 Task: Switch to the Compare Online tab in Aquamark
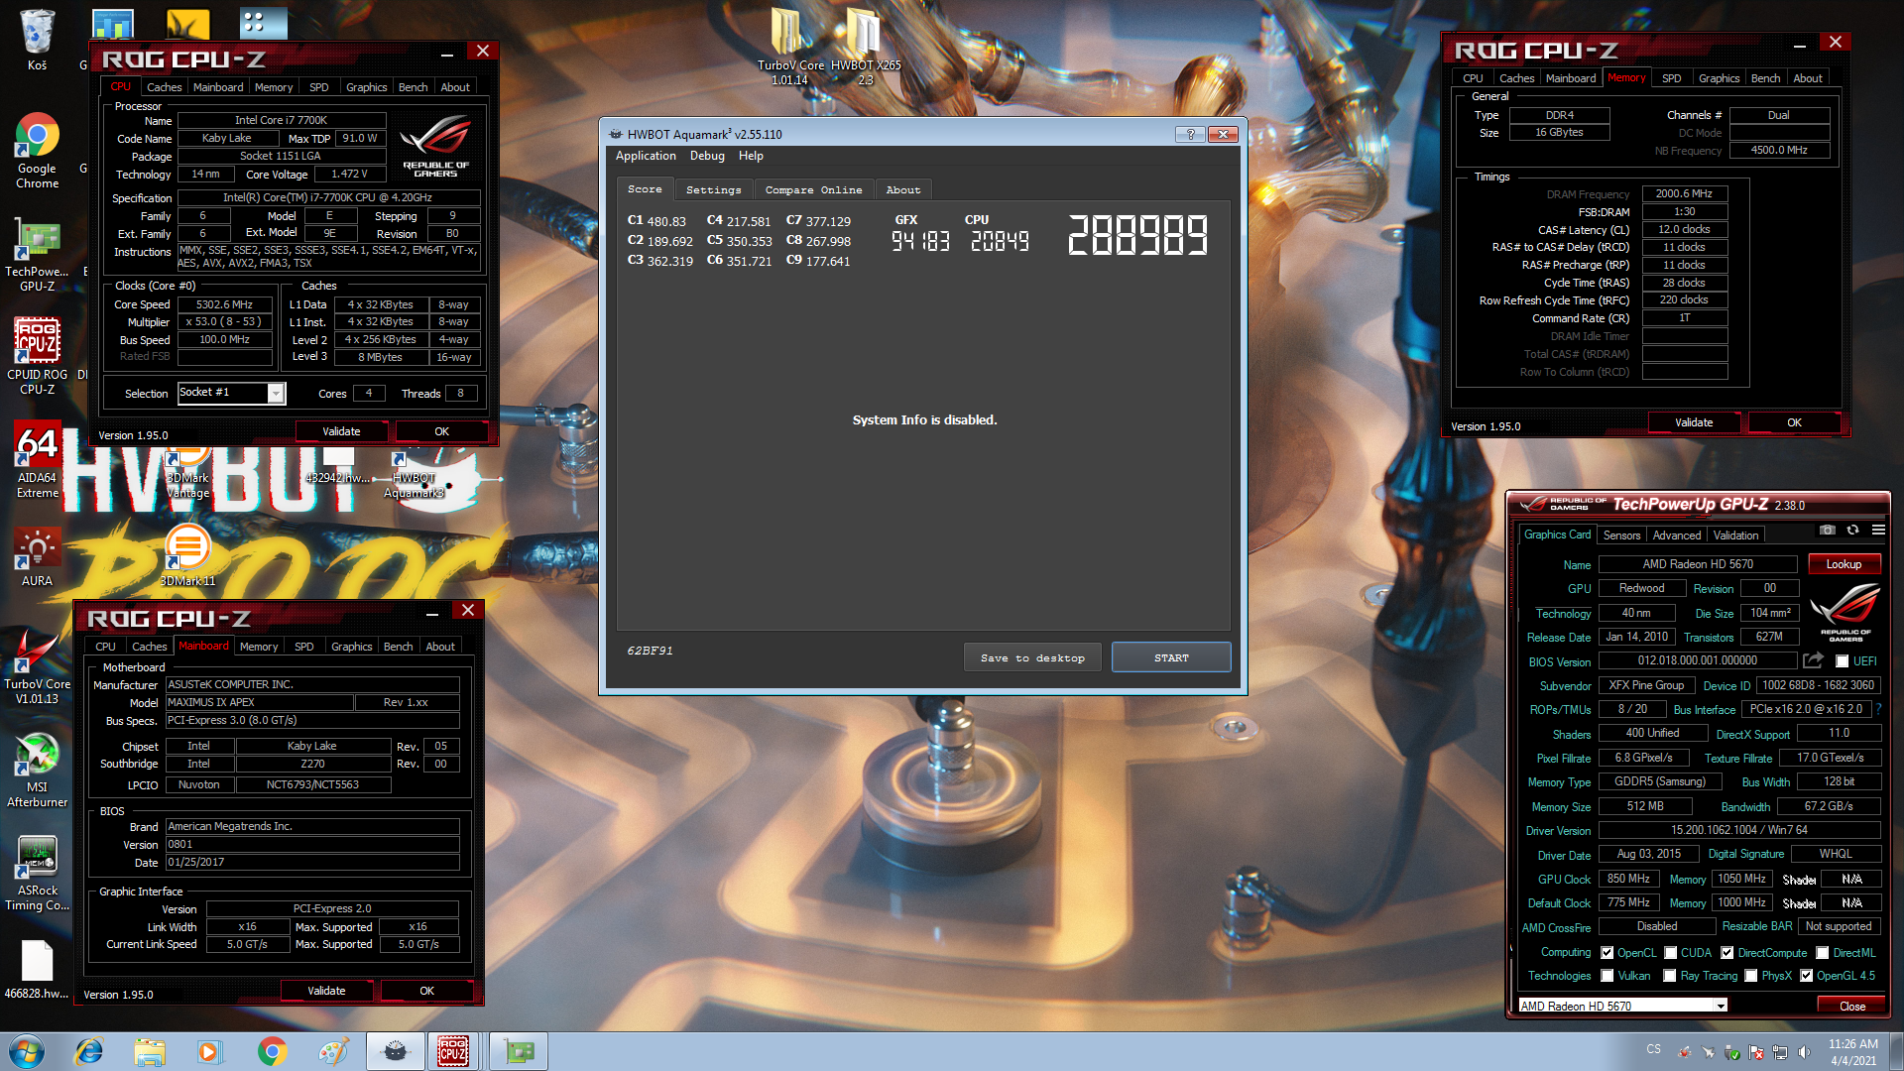click(x=813, y=189)
